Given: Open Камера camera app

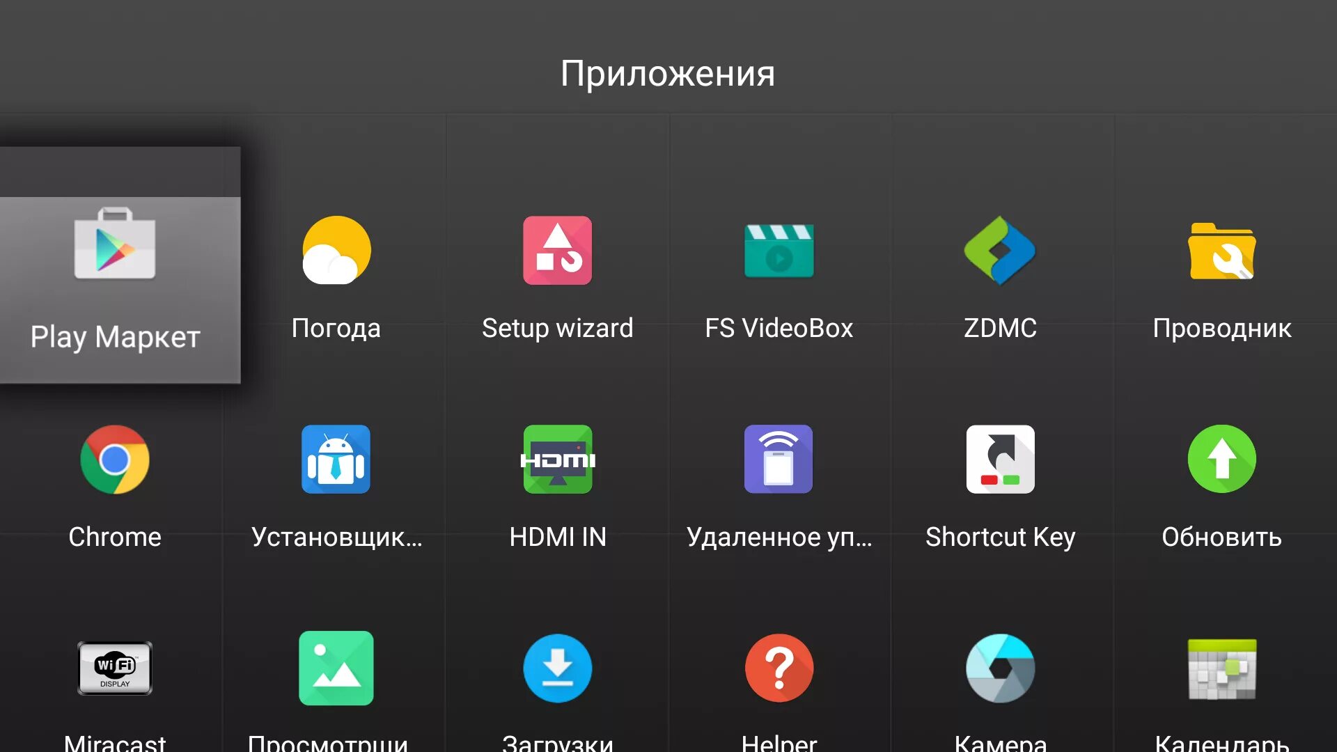Looking at the screenshot, I should [x=1001, y=668].
